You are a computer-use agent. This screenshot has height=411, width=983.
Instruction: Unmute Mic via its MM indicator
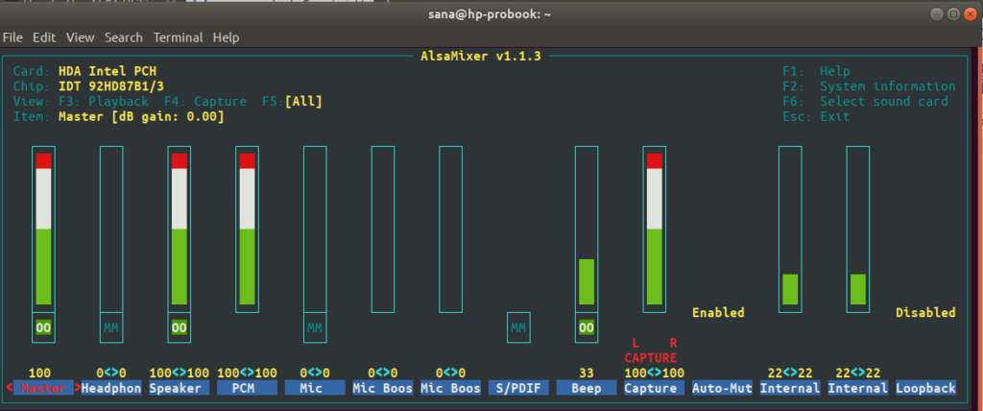315,327
